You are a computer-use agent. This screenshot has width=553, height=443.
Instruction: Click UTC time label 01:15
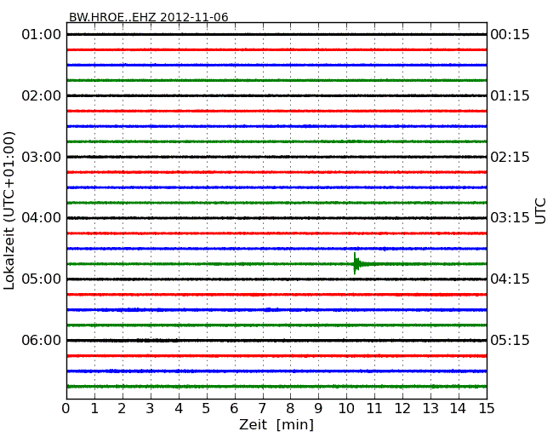pos(510,95)
